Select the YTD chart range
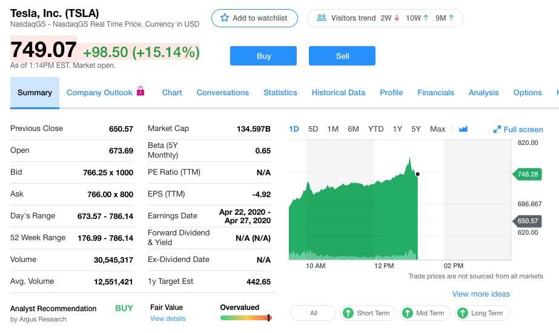This screenshot has width=559, height=333. 375,129
